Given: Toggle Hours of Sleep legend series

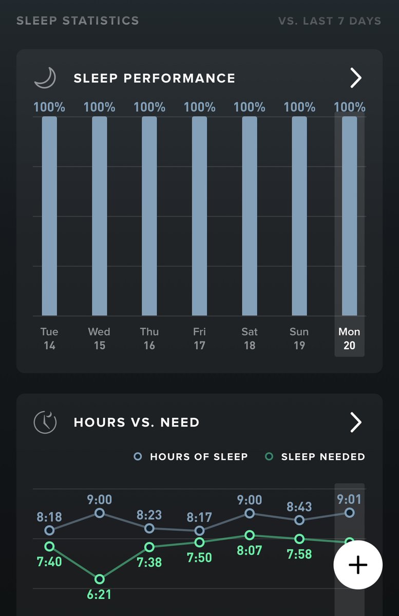Looking at the screenshot, I should pos(191,456).
